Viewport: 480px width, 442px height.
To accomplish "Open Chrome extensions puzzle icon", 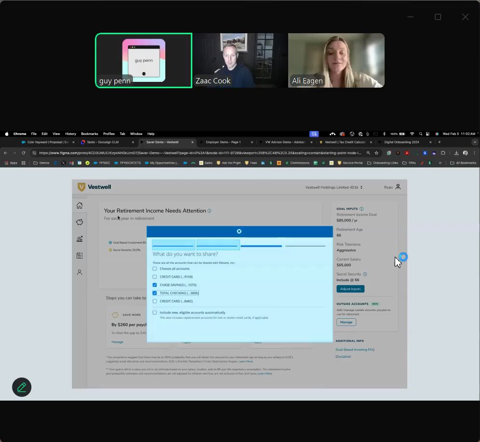I will [x=443, y=153].
